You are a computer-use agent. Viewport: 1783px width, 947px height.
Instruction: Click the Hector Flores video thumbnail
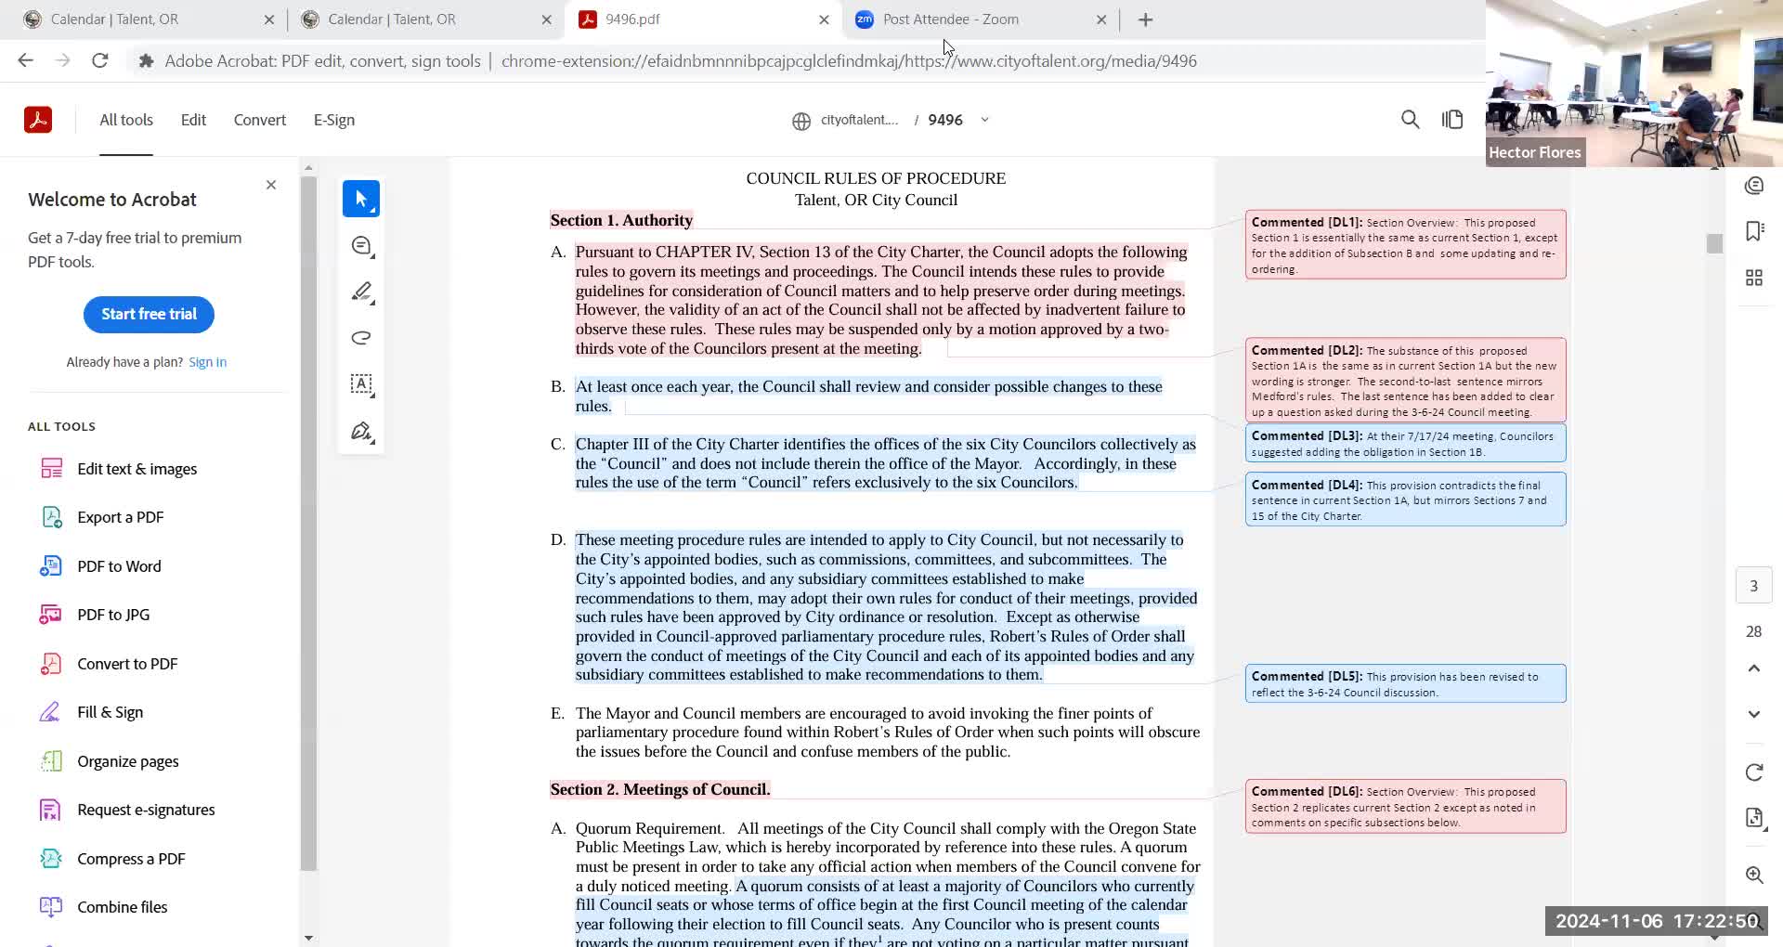point(1634,84)
